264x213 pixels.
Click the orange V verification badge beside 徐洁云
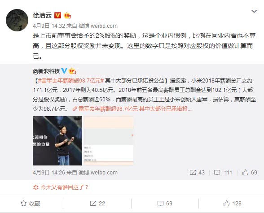point(57,15)
